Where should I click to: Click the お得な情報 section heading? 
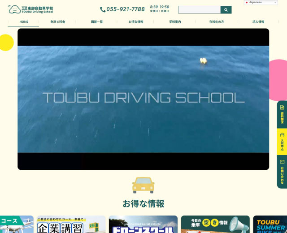pos(143,203)
